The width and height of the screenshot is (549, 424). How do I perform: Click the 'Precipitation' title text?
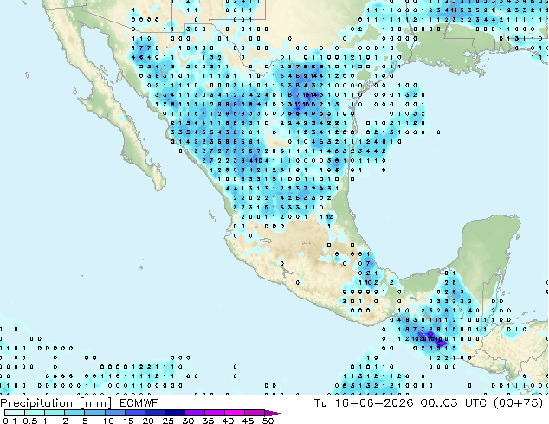tap(36, 403)
